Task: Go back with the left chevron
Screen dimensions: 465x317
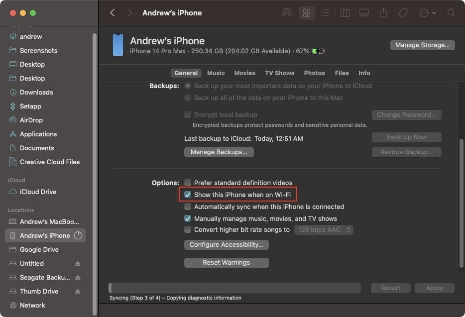Action: (113, 13)
